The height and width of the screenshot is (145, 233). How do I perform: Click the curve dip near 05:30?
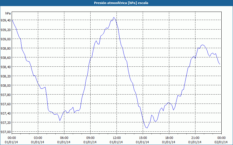pos(60,121)
